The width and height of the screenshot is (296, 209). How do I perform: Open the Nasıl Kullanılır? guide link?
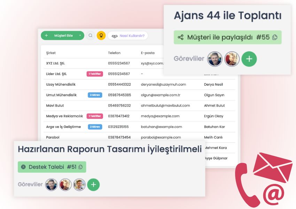[x=133, y=36]
